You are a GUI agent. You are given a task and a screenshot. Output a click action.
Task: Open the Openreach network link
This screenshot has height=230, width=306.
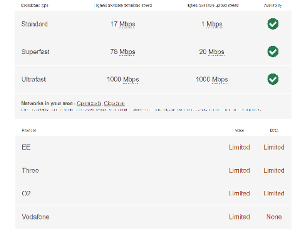pos(89,103)
